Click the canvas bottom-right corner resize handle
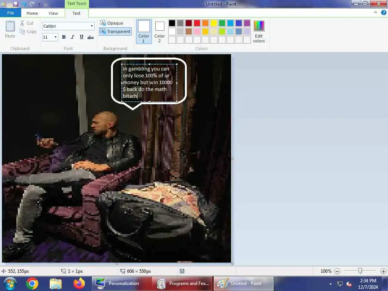Viewport: 388px width, 291px height. point(232,264)
